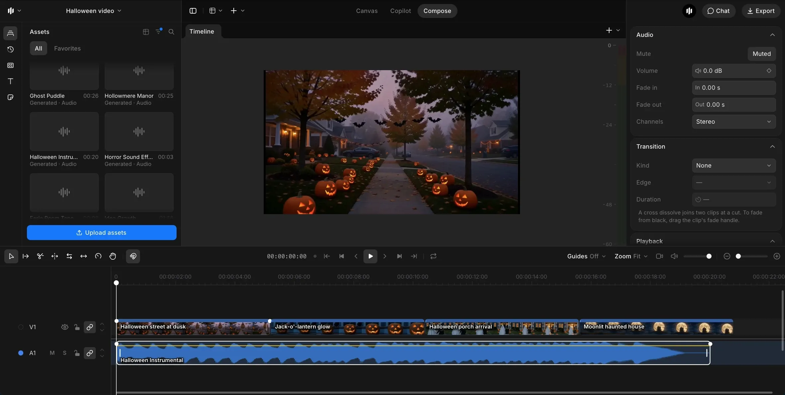
Task: Open the text T sidebar panel
Action: click(11, 81)
